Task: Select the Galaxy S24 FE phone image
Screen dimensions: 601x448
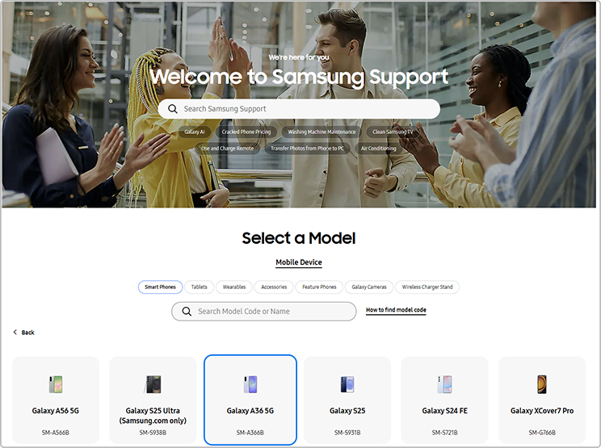Action: [x=444, y=384]
